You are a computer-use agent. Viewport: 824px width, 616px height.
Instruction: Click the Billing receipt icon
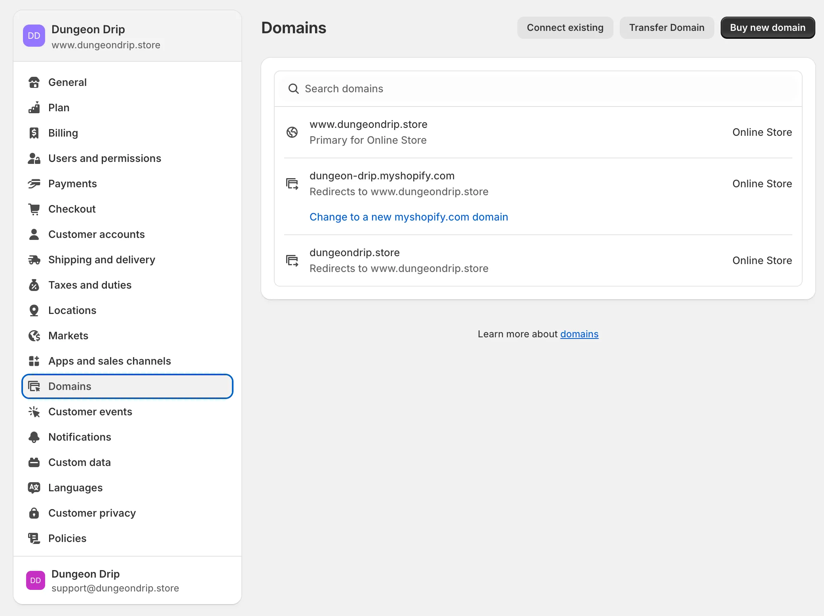34,133
